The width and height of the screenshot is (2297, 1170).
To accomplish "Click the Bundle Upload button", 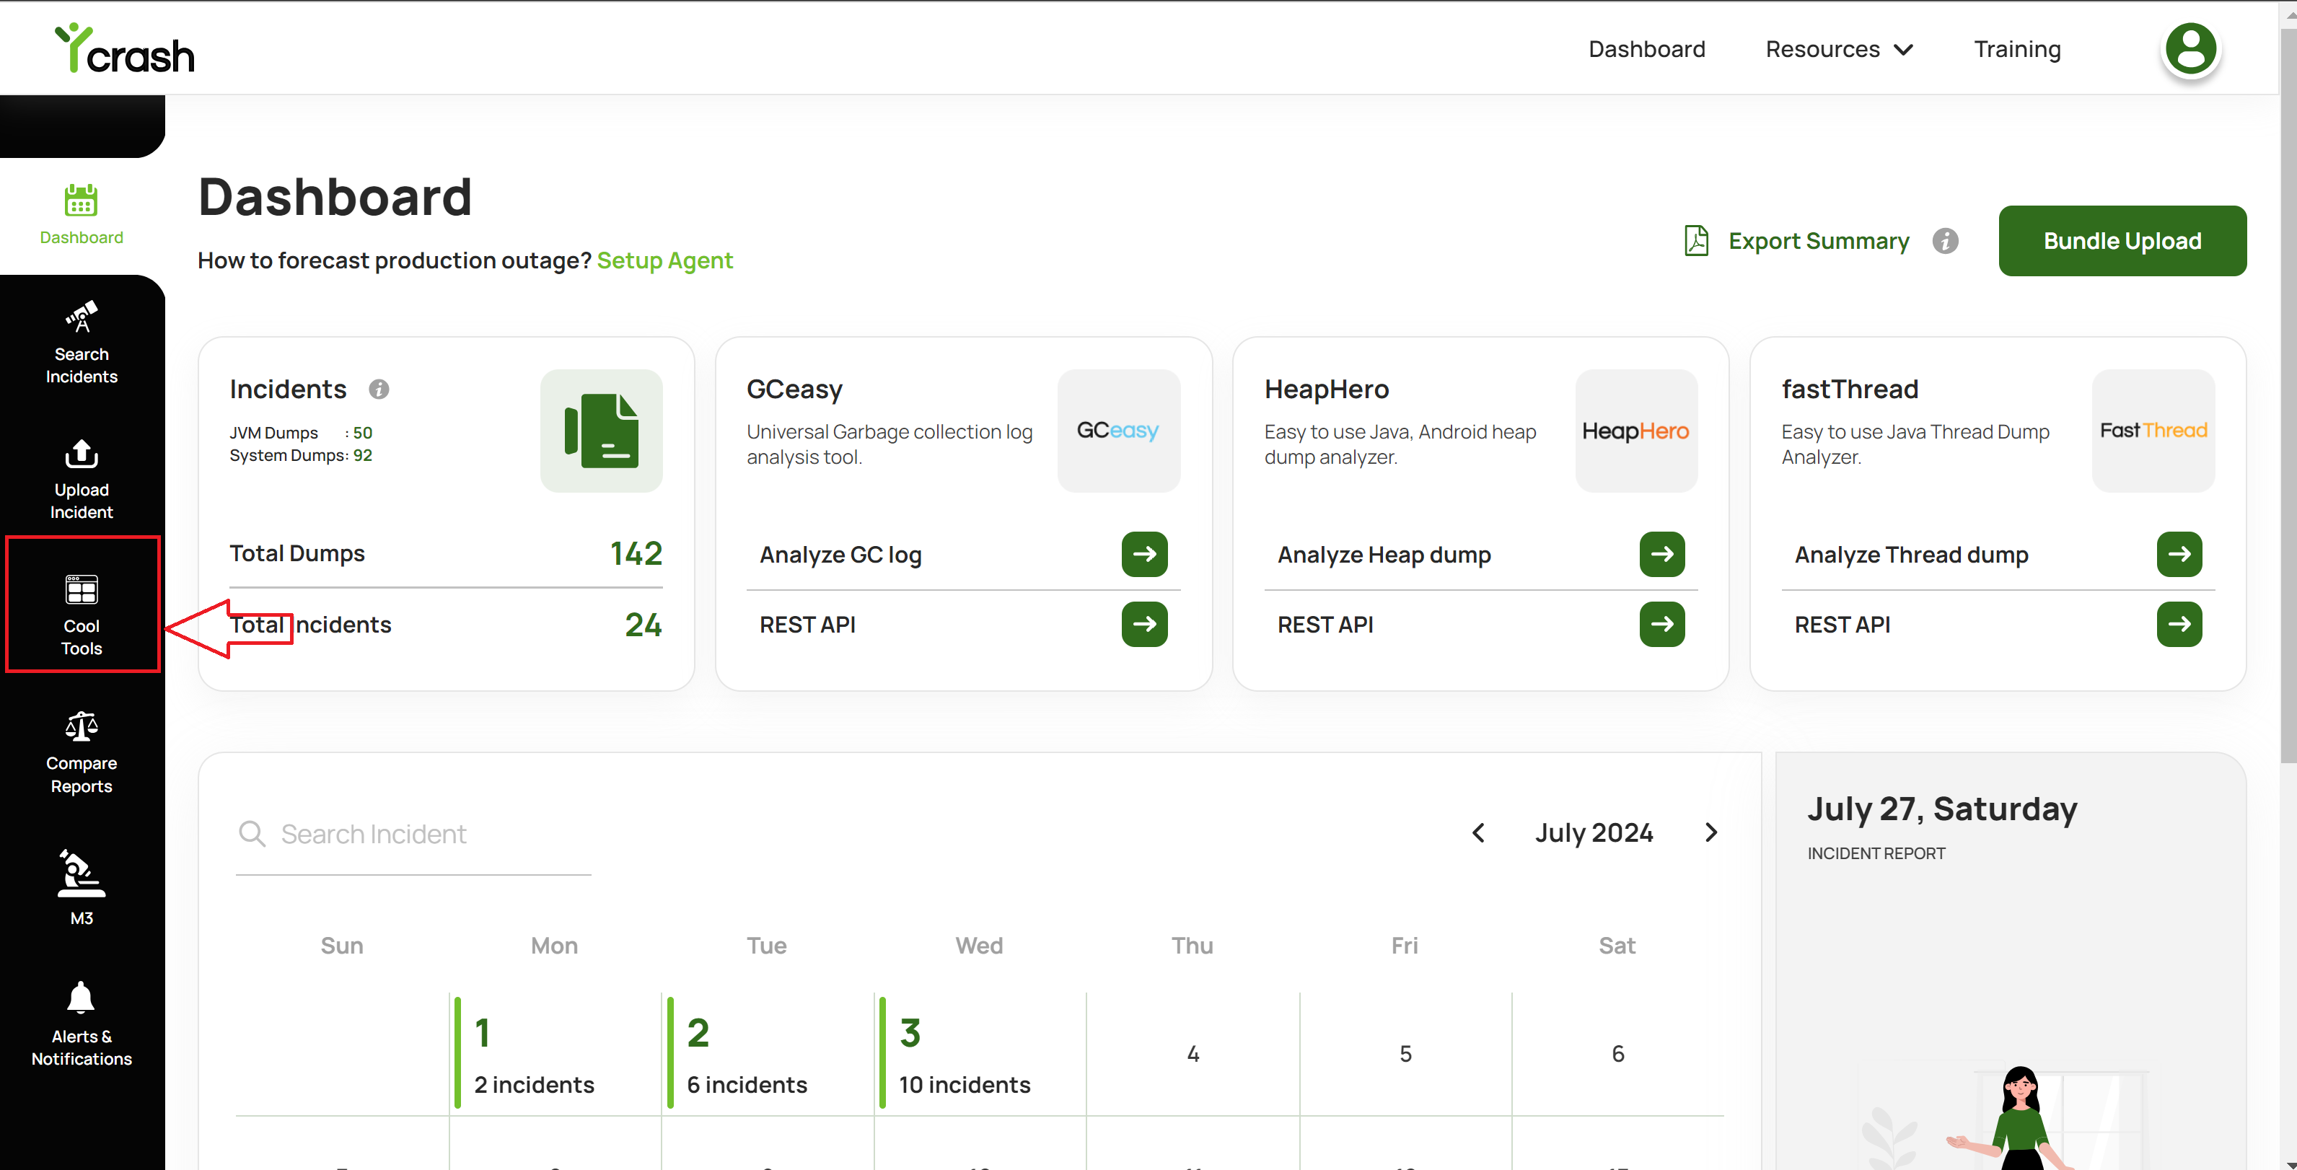I will tap(2122, 241).
